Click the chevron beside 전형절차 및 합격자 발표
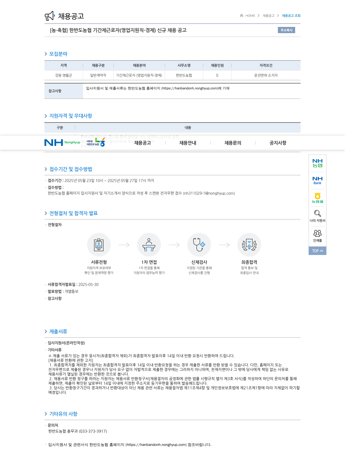Screen dimensions: 345x465 point(46,213)
